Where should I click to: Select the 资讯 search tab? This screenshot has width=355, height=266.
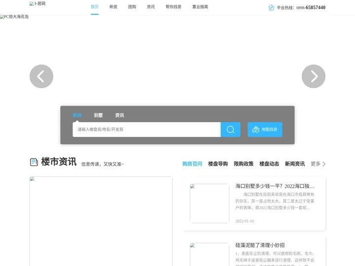pyautogui.click(x=119, y=115)
